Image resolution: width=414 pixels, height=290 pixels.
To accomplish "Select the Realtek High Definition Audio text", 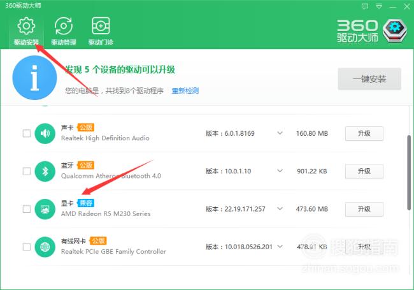I will tap(105, 138).
